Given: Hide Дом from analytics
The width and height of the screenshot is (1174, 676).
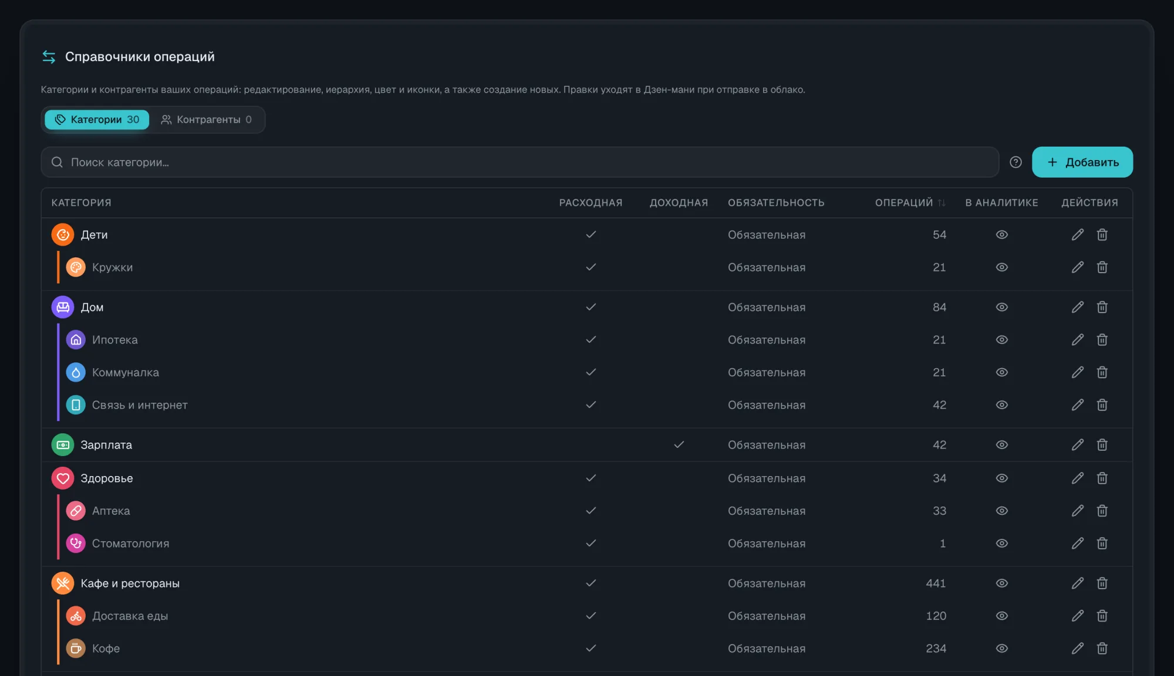Looking at the screenshot, I should point(1001,307).
